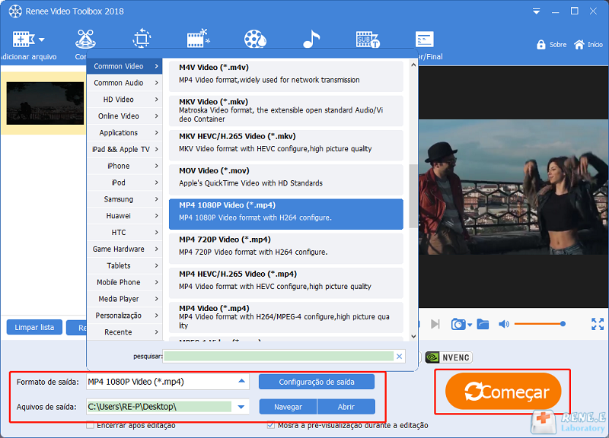This screenshot has height=438, width=609.
Task: Click the format list scroll up arrow
Action: point(413,65)
